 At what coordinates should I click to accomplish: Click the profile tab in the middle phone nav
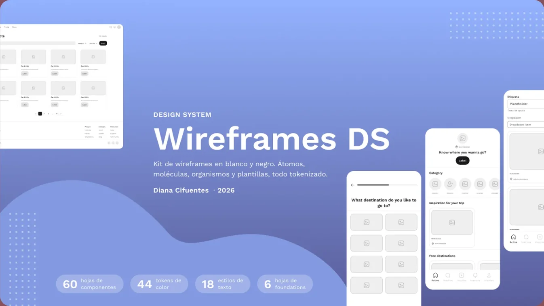[x=489, y=277]
